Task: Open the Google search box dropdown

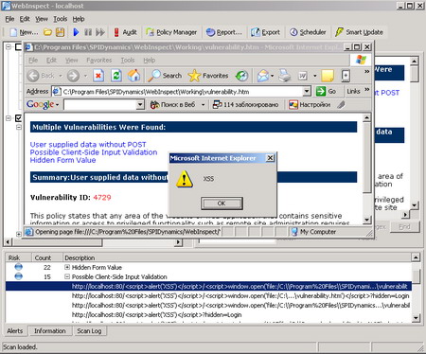Action: 140,104
